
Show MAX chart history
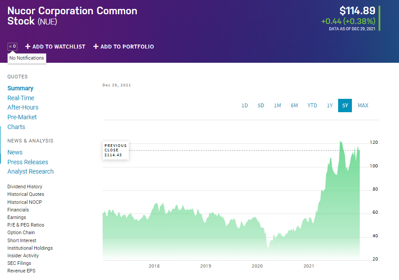(x=363, y=106)
